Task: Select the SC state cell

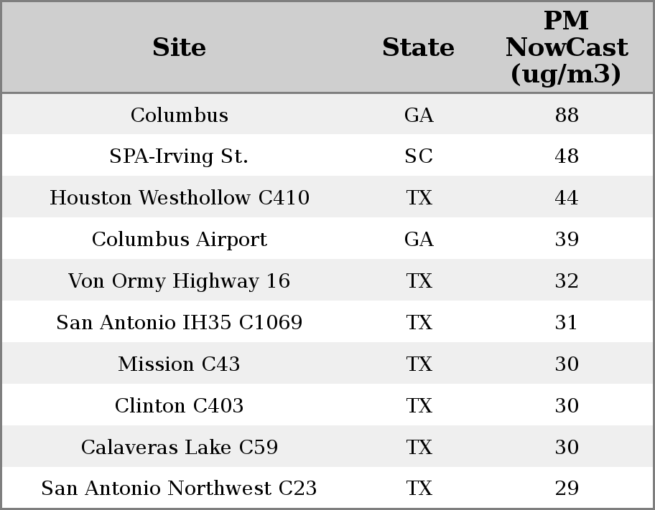Action: (418, 156)
